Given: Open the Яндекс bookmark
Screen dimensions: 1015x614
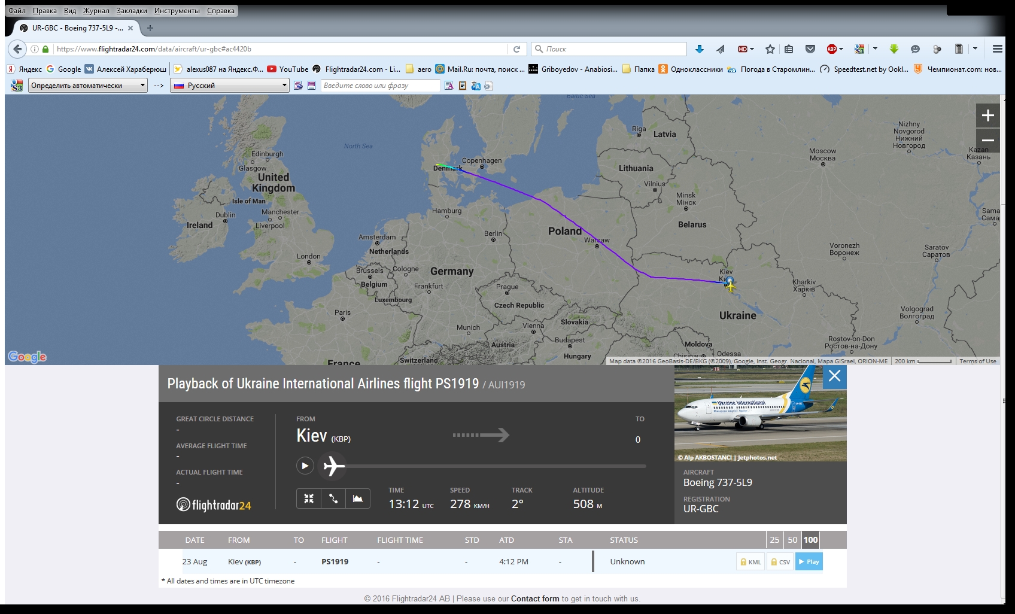Looking at the screenshot, I should (x=25, y=69).
